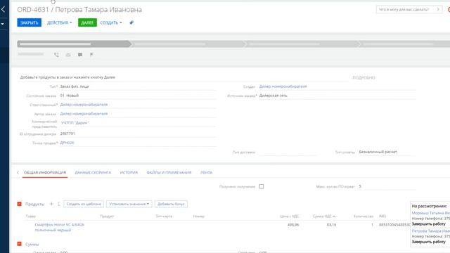
Task: Click 'Добавить бонус' button
Action: click(x=171, y=204)
